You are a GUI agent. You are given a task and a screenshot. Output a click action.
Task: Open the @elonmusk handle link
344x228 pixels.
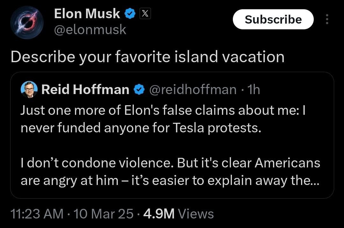tap(90, 30)
